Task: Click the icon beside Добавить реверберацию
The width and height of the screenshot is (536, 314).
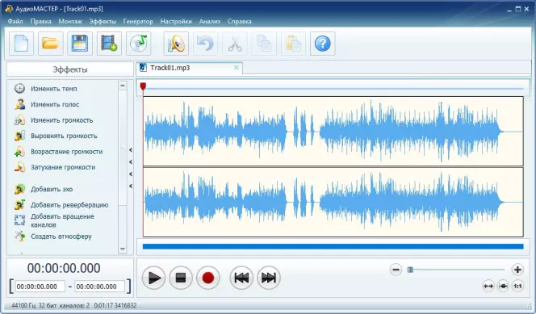Action: coord(20,205)
